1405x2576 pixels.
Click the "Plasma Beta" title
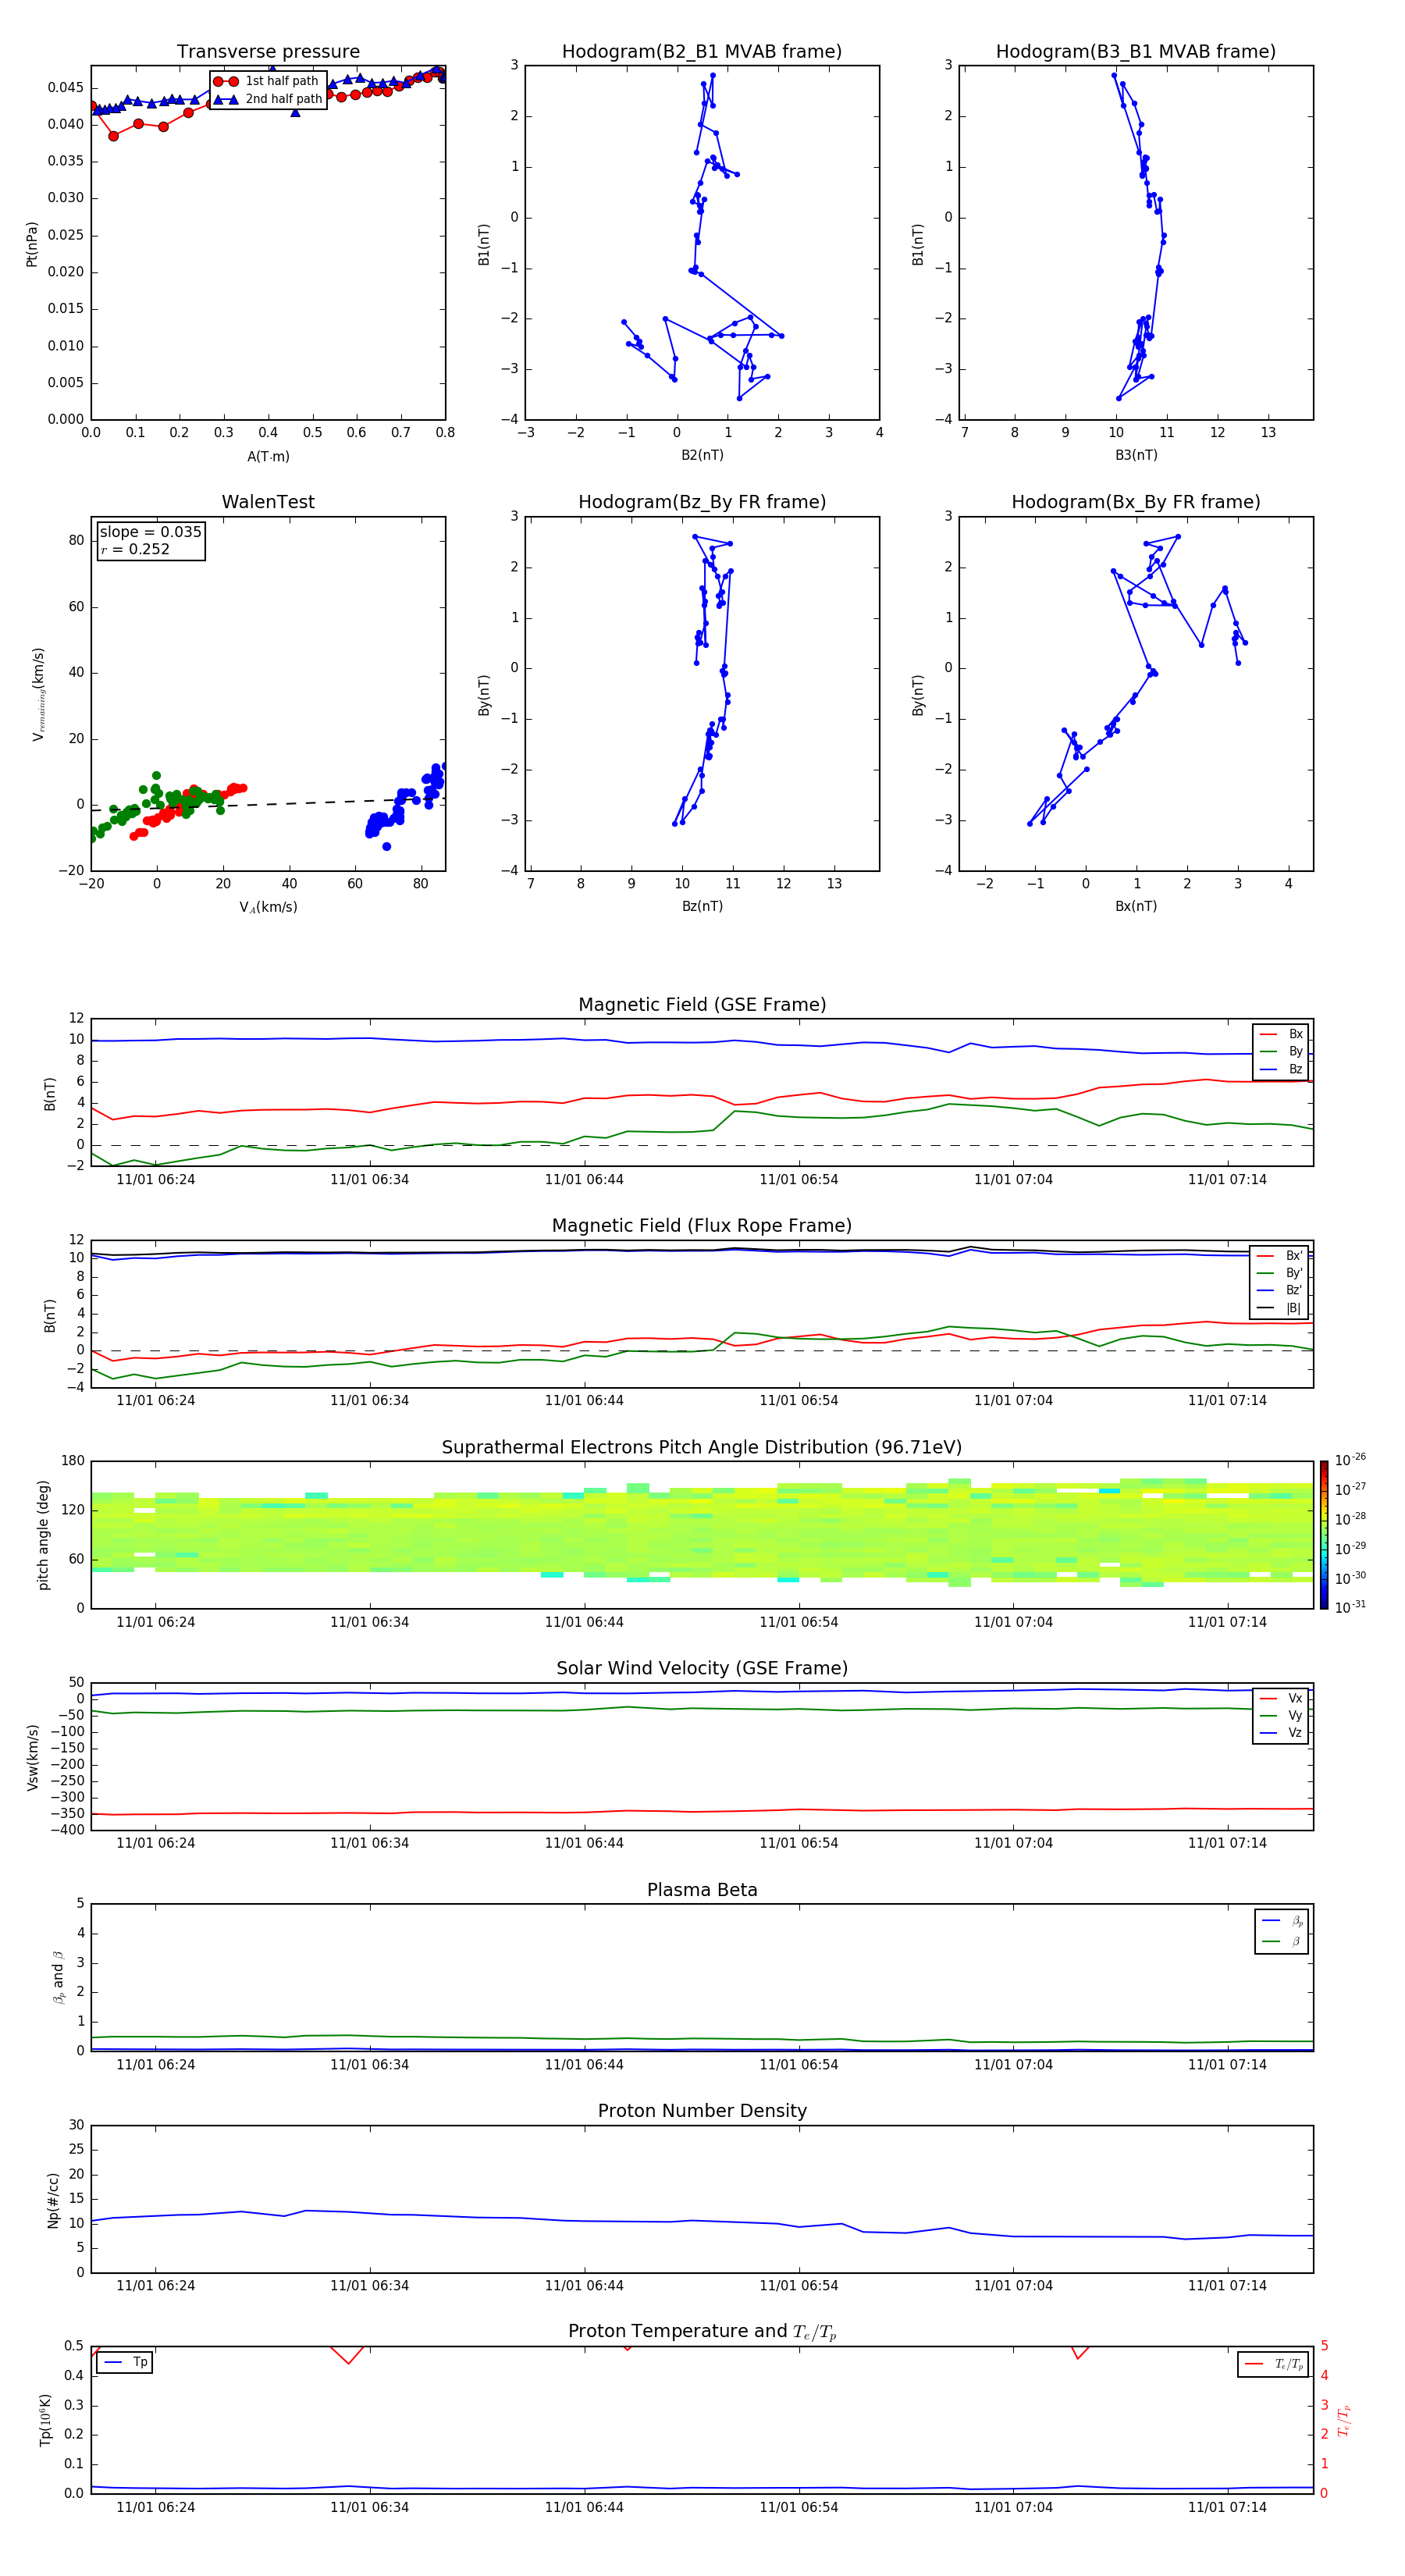click(702, 1891)
